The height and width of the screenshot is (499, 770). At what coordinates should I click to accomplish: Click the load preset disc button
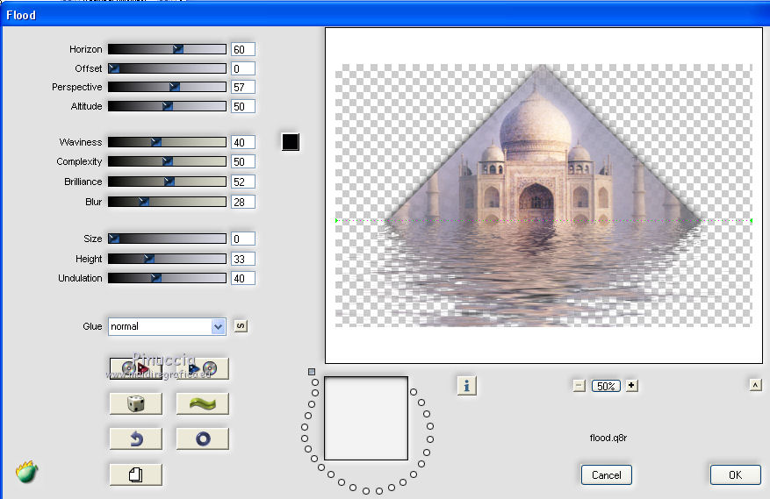point(135,368)
